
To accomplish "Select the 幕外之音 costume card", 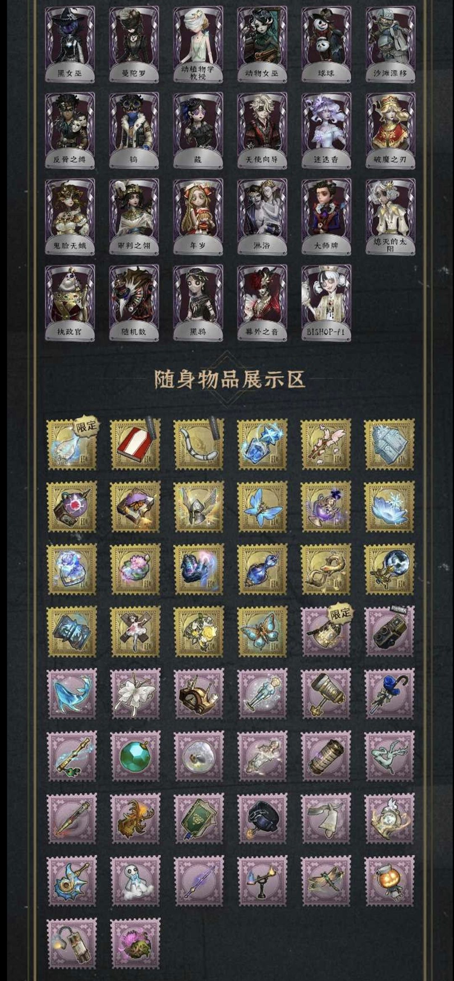I will click(x=262, y=303).
